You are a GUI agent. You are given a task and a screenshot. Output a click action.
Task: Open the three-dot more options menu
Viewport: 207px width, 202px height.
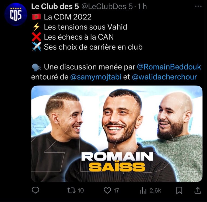click(x=198, y=6)
